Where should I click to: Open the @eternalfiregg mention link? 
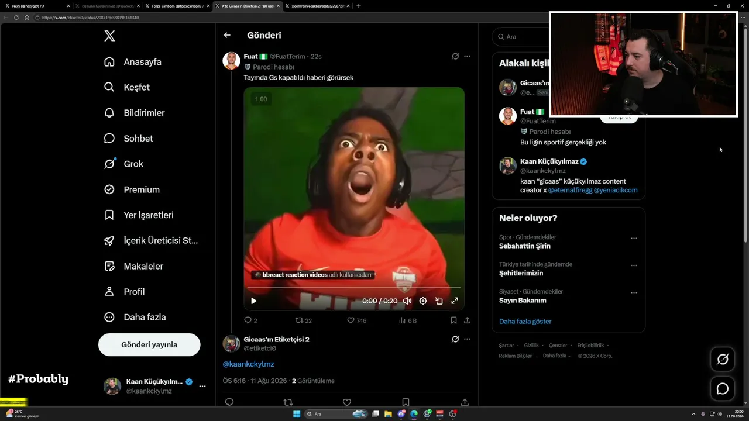[x=570, y=191]
